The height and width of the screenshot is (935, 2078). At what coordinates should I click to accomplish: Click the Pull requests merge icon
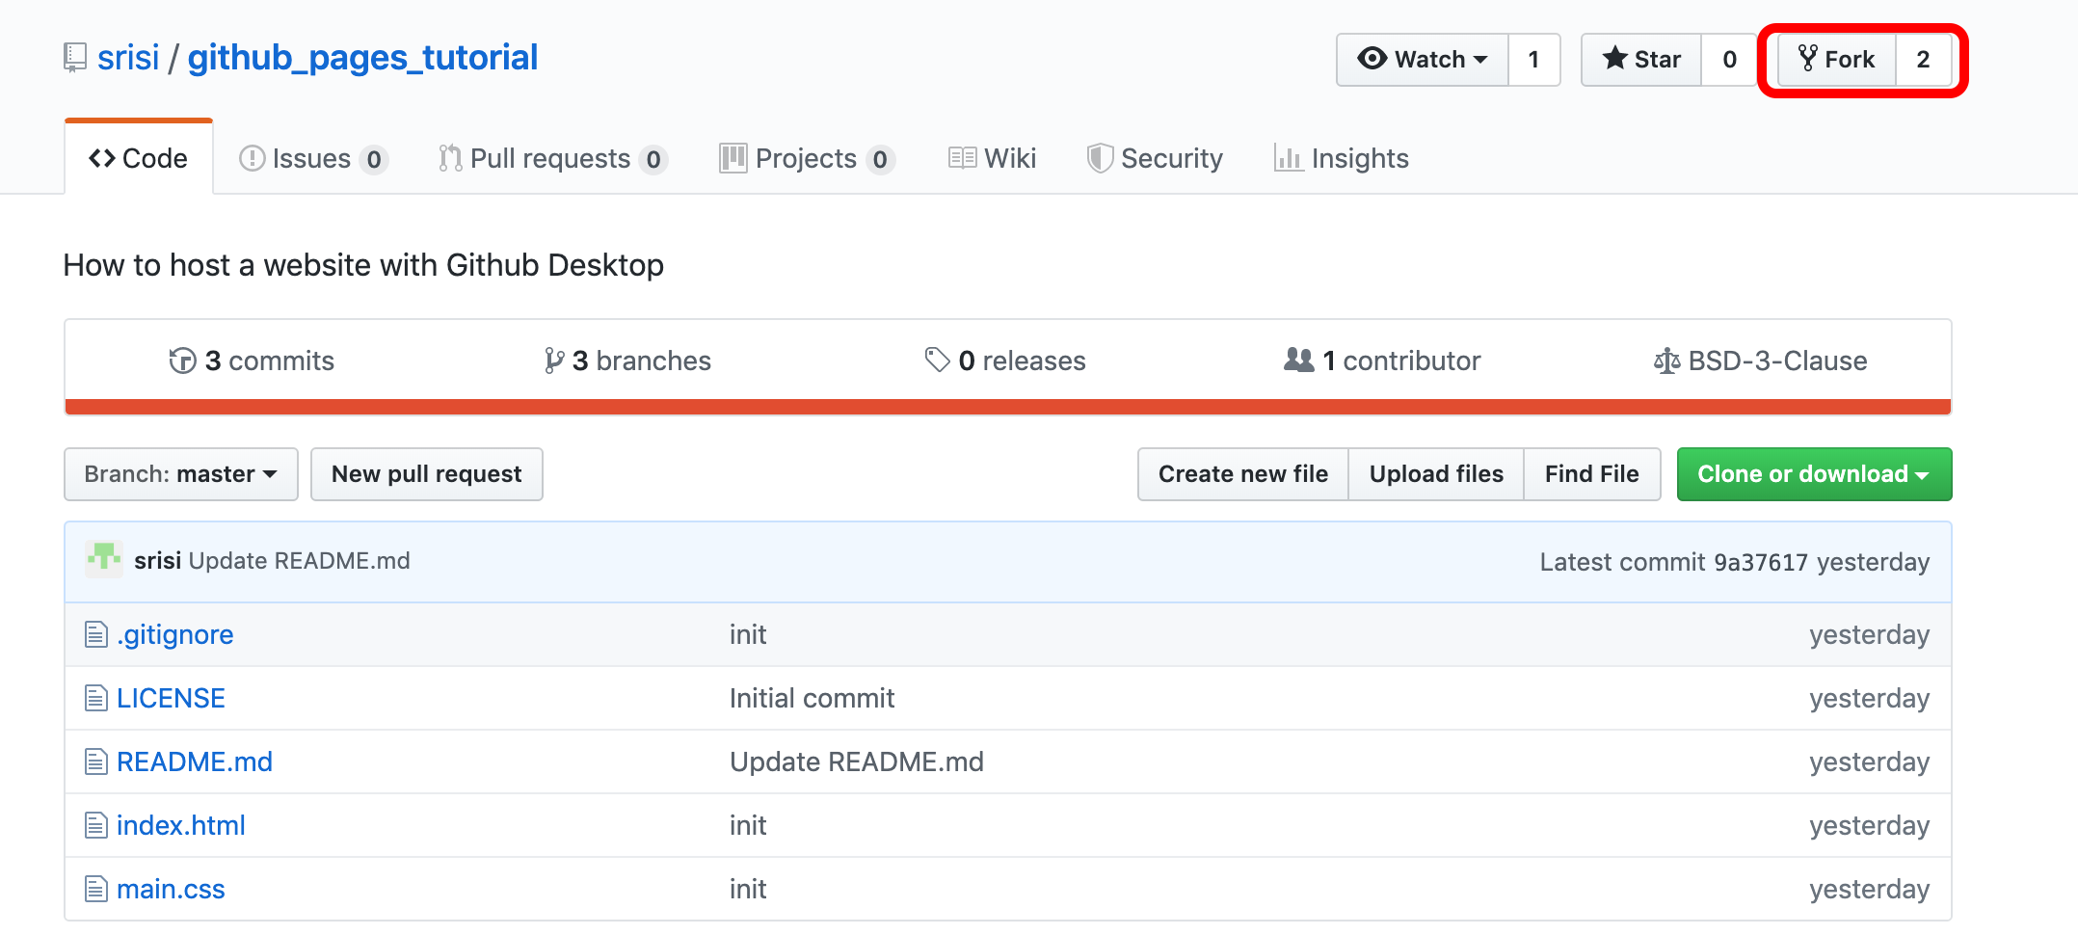tap(449, 158)
